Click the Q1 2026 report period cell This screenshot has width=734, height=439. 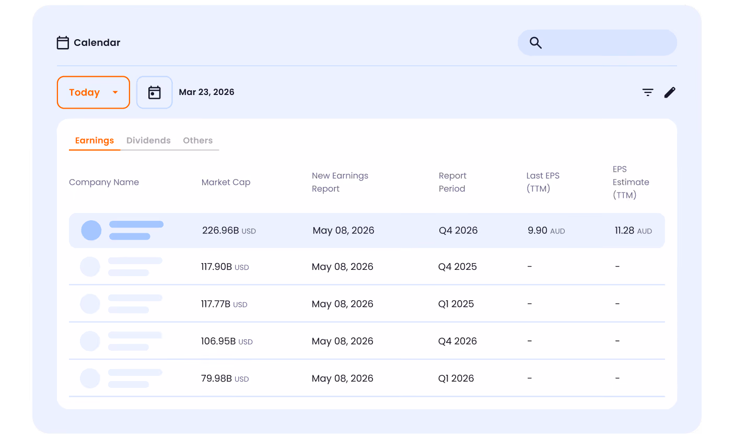pos(456,378)
